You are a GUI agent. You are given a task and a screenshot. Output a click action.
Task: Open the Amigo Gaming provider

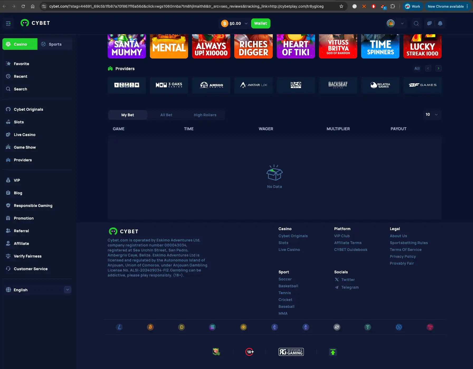pos(211,85)
